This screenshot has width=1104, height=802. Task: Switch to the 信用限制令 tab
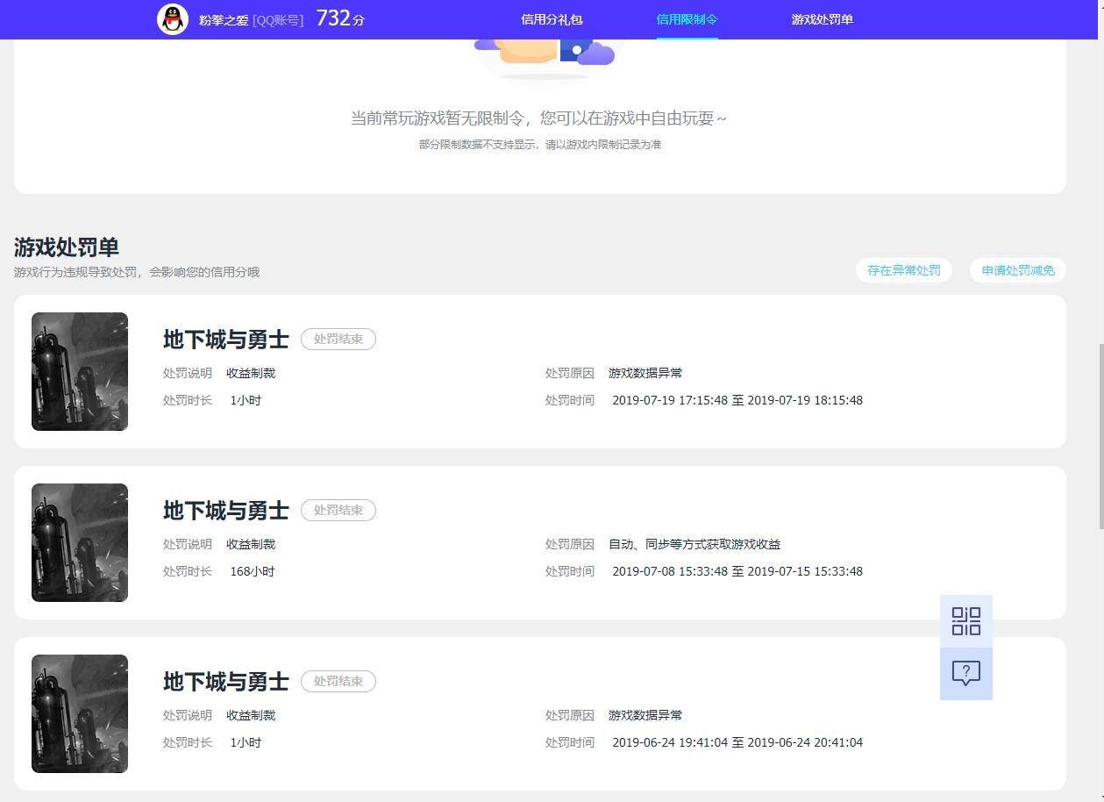coord(687,19)
